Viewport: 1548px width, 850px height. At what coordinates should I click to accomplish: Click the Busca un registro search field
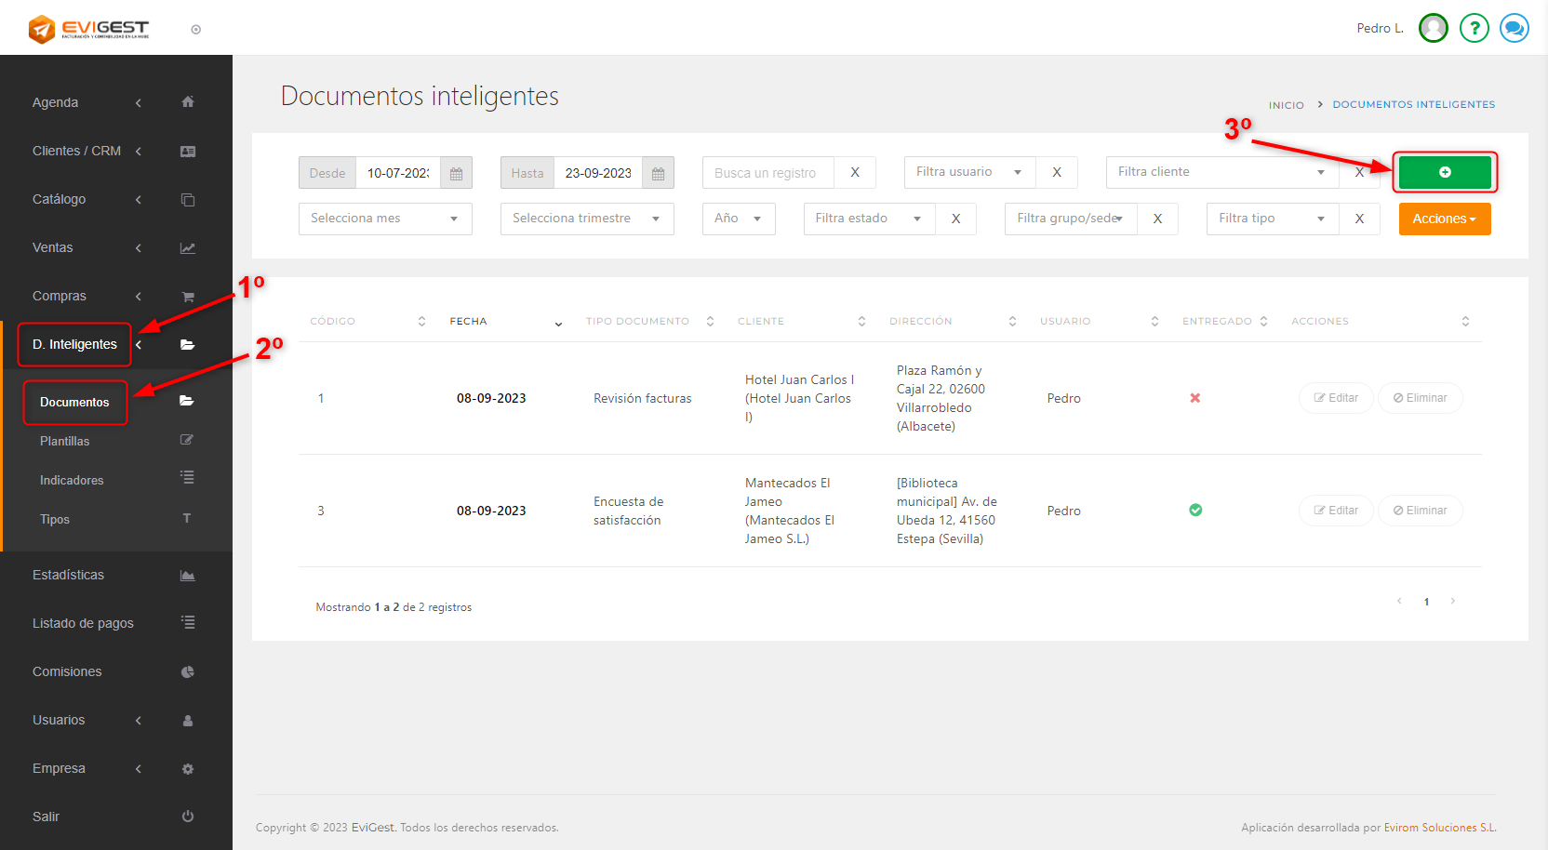[768, 173]
